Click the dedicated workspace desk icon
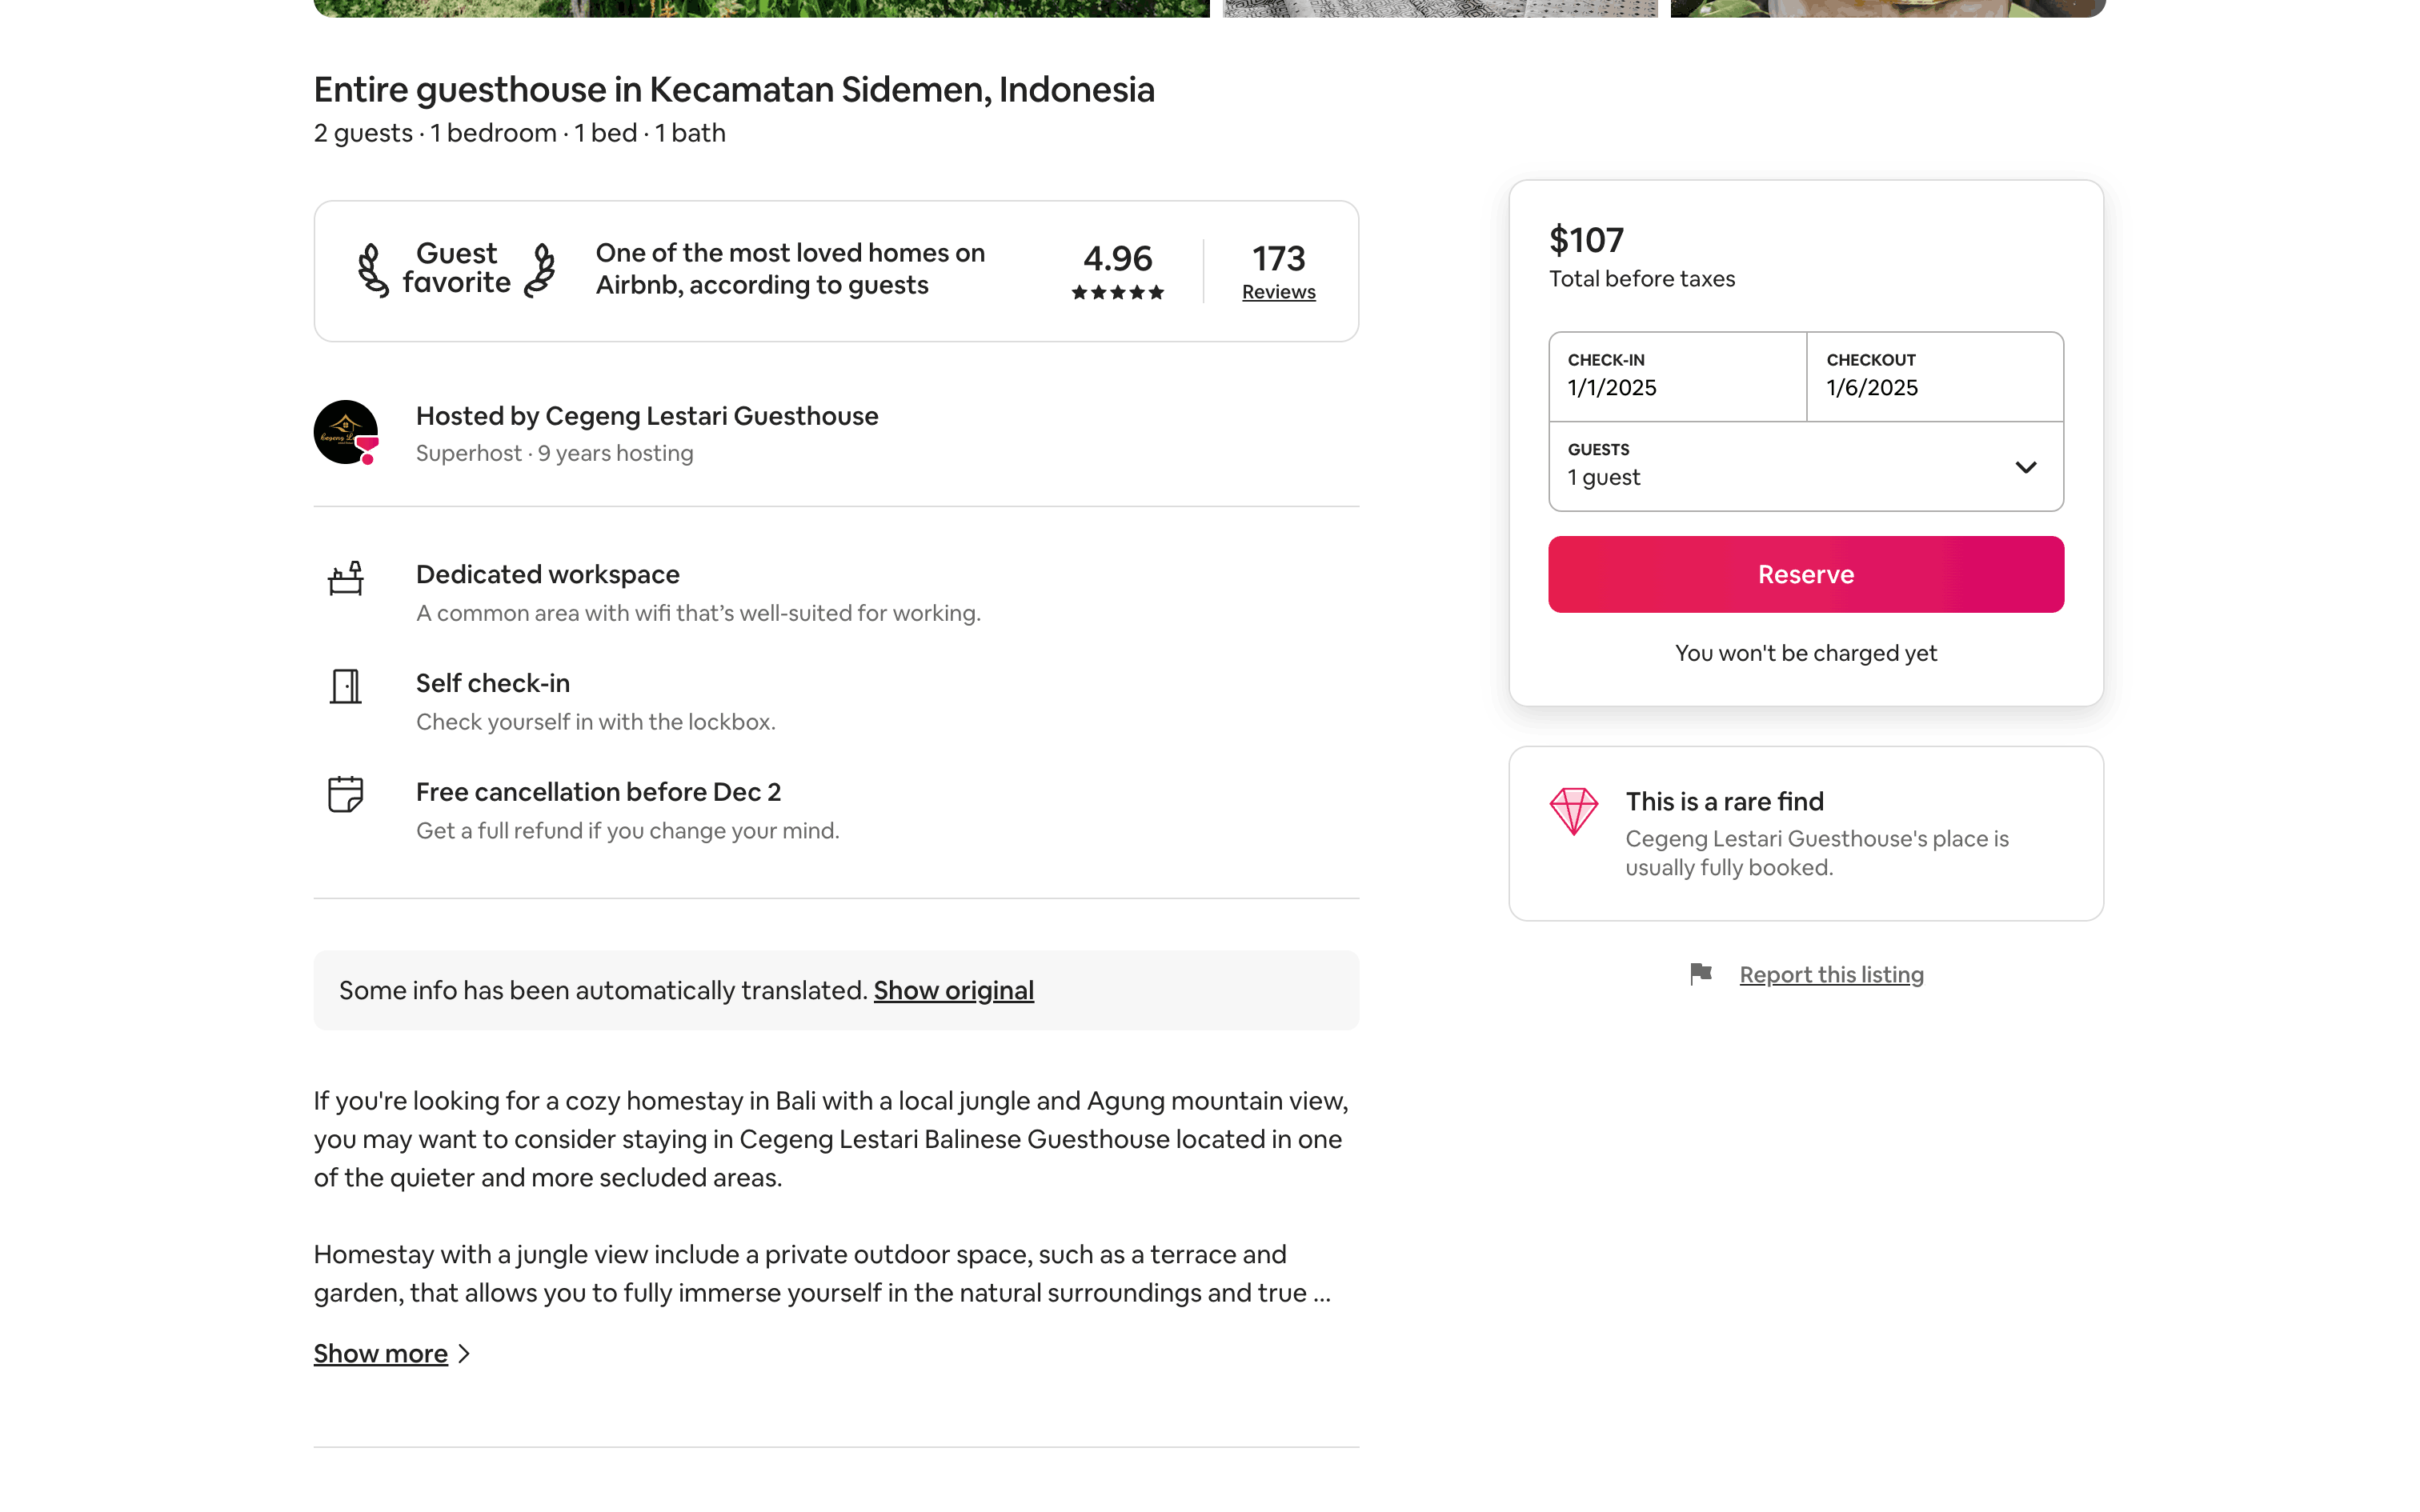The height and width of the screenshot is (1512, 2420). 345,578
